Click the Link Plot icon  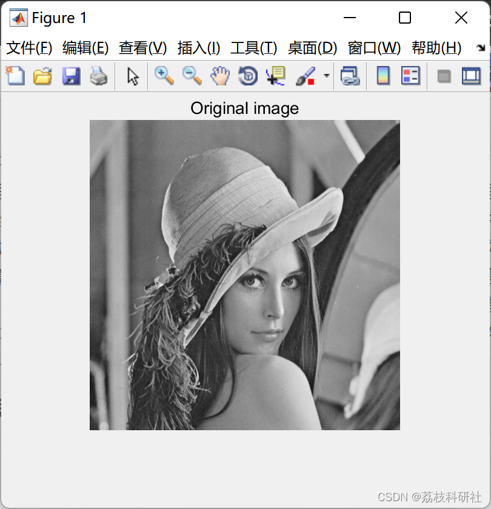(x=350, y=76)
